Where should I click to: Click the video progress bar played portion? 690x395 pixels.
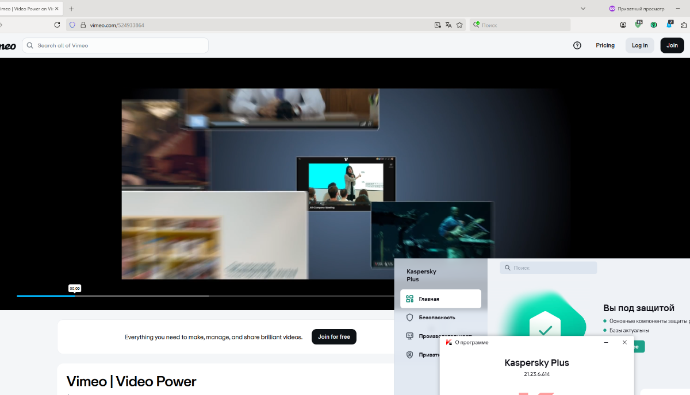point(45,296)
